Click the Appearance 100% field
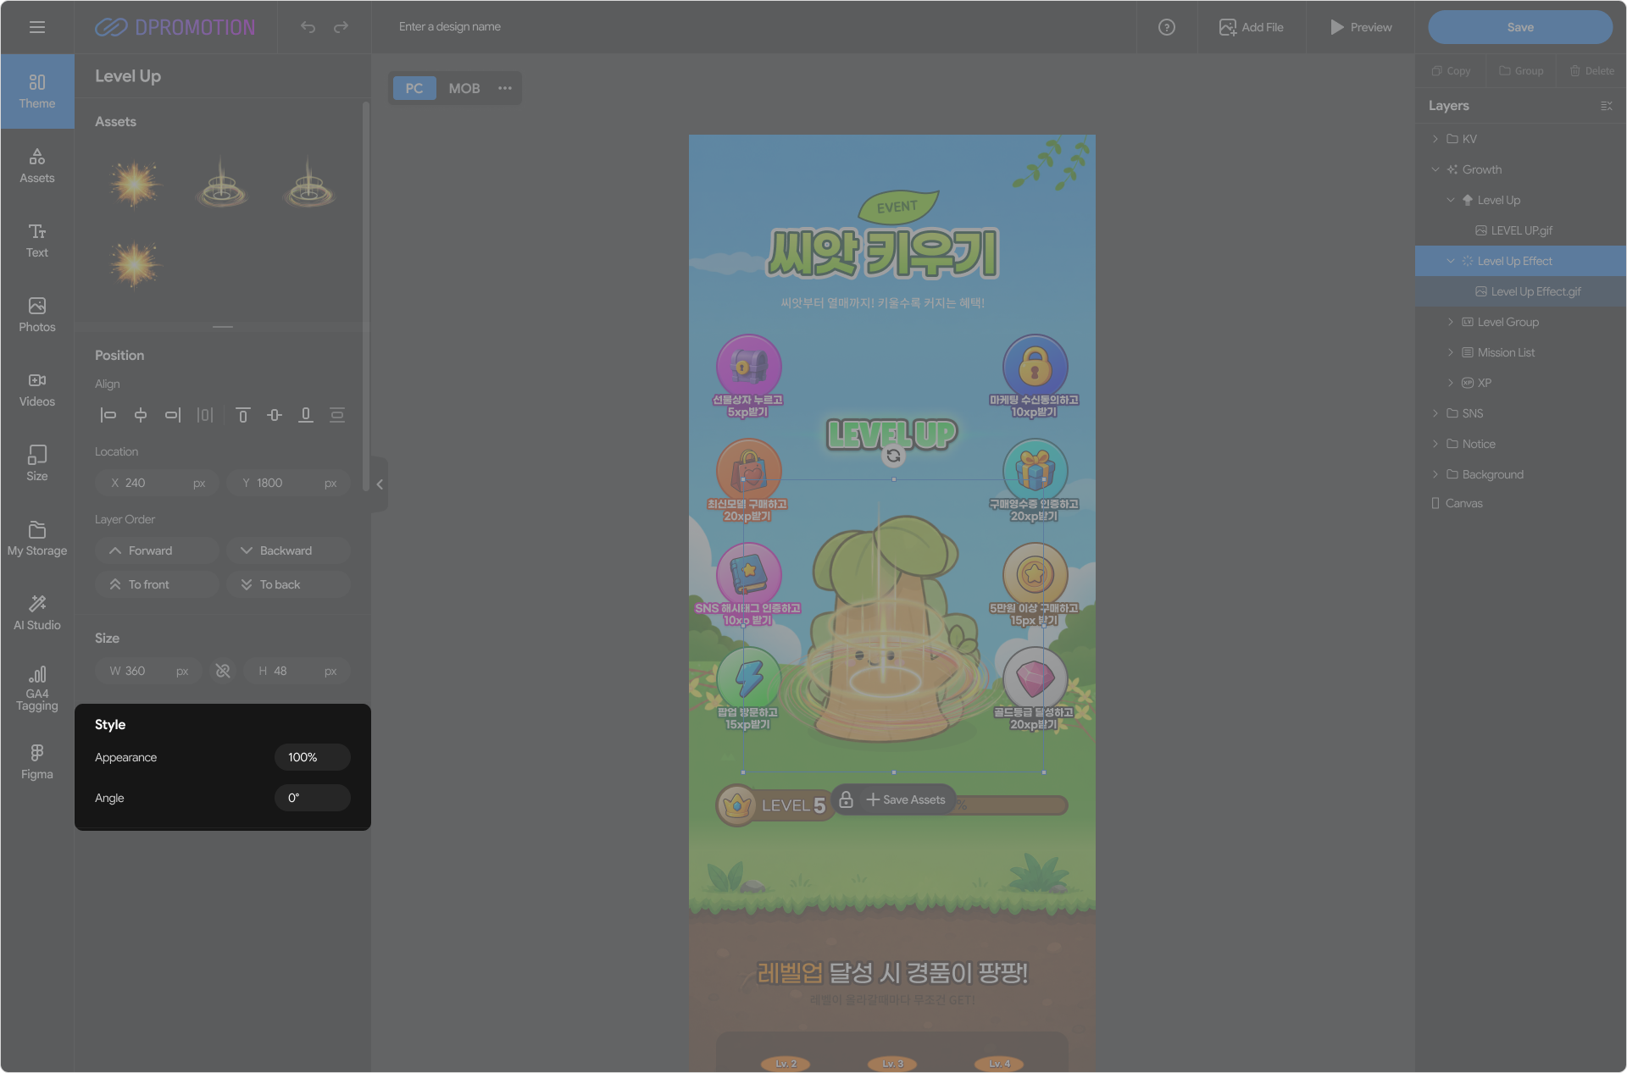Screen dimensions: 1627x1073 point(312,757)
